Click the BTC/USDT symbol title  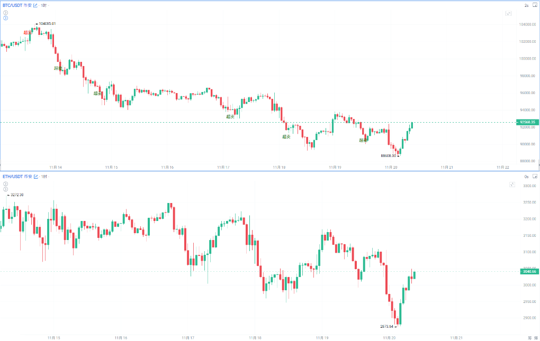click(12, 5)
